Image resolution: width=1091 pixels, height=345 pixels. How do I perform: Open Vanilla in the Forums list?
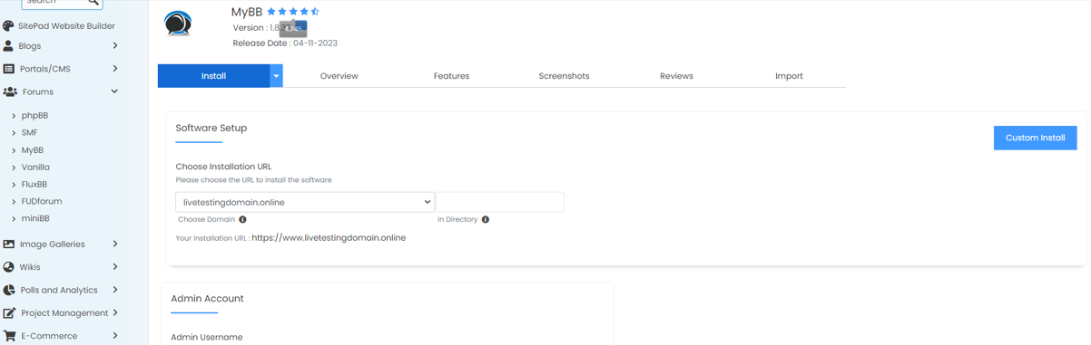tap(35, 168)
